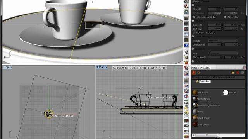Screen dimensions: 248x139
Task: Activate the Front viewport label
Action: coord(100,67)
